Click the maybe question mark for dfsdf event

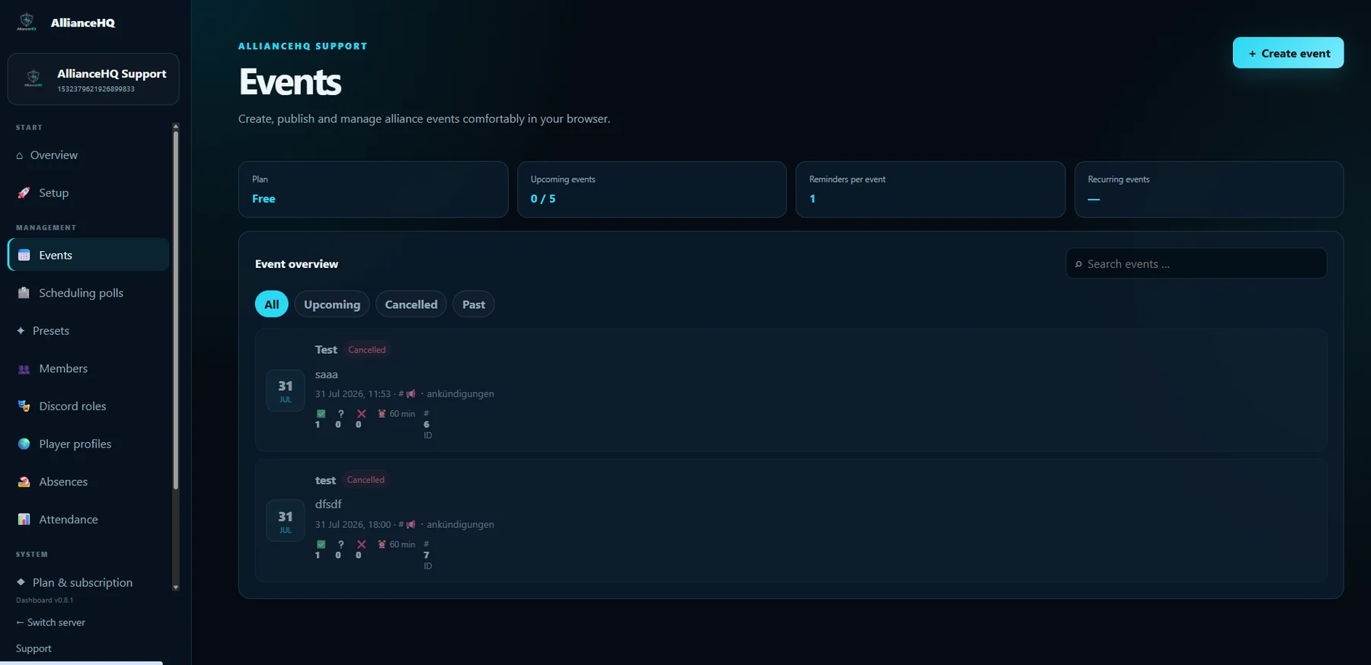click(x=340, y=545)
